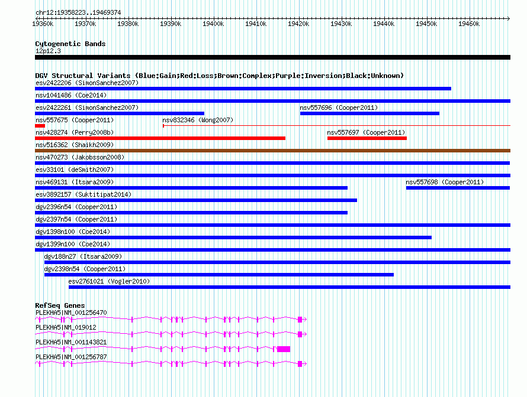Click the right arrow end of ruler
527x397 pixels.
click(x=509, y=18)
